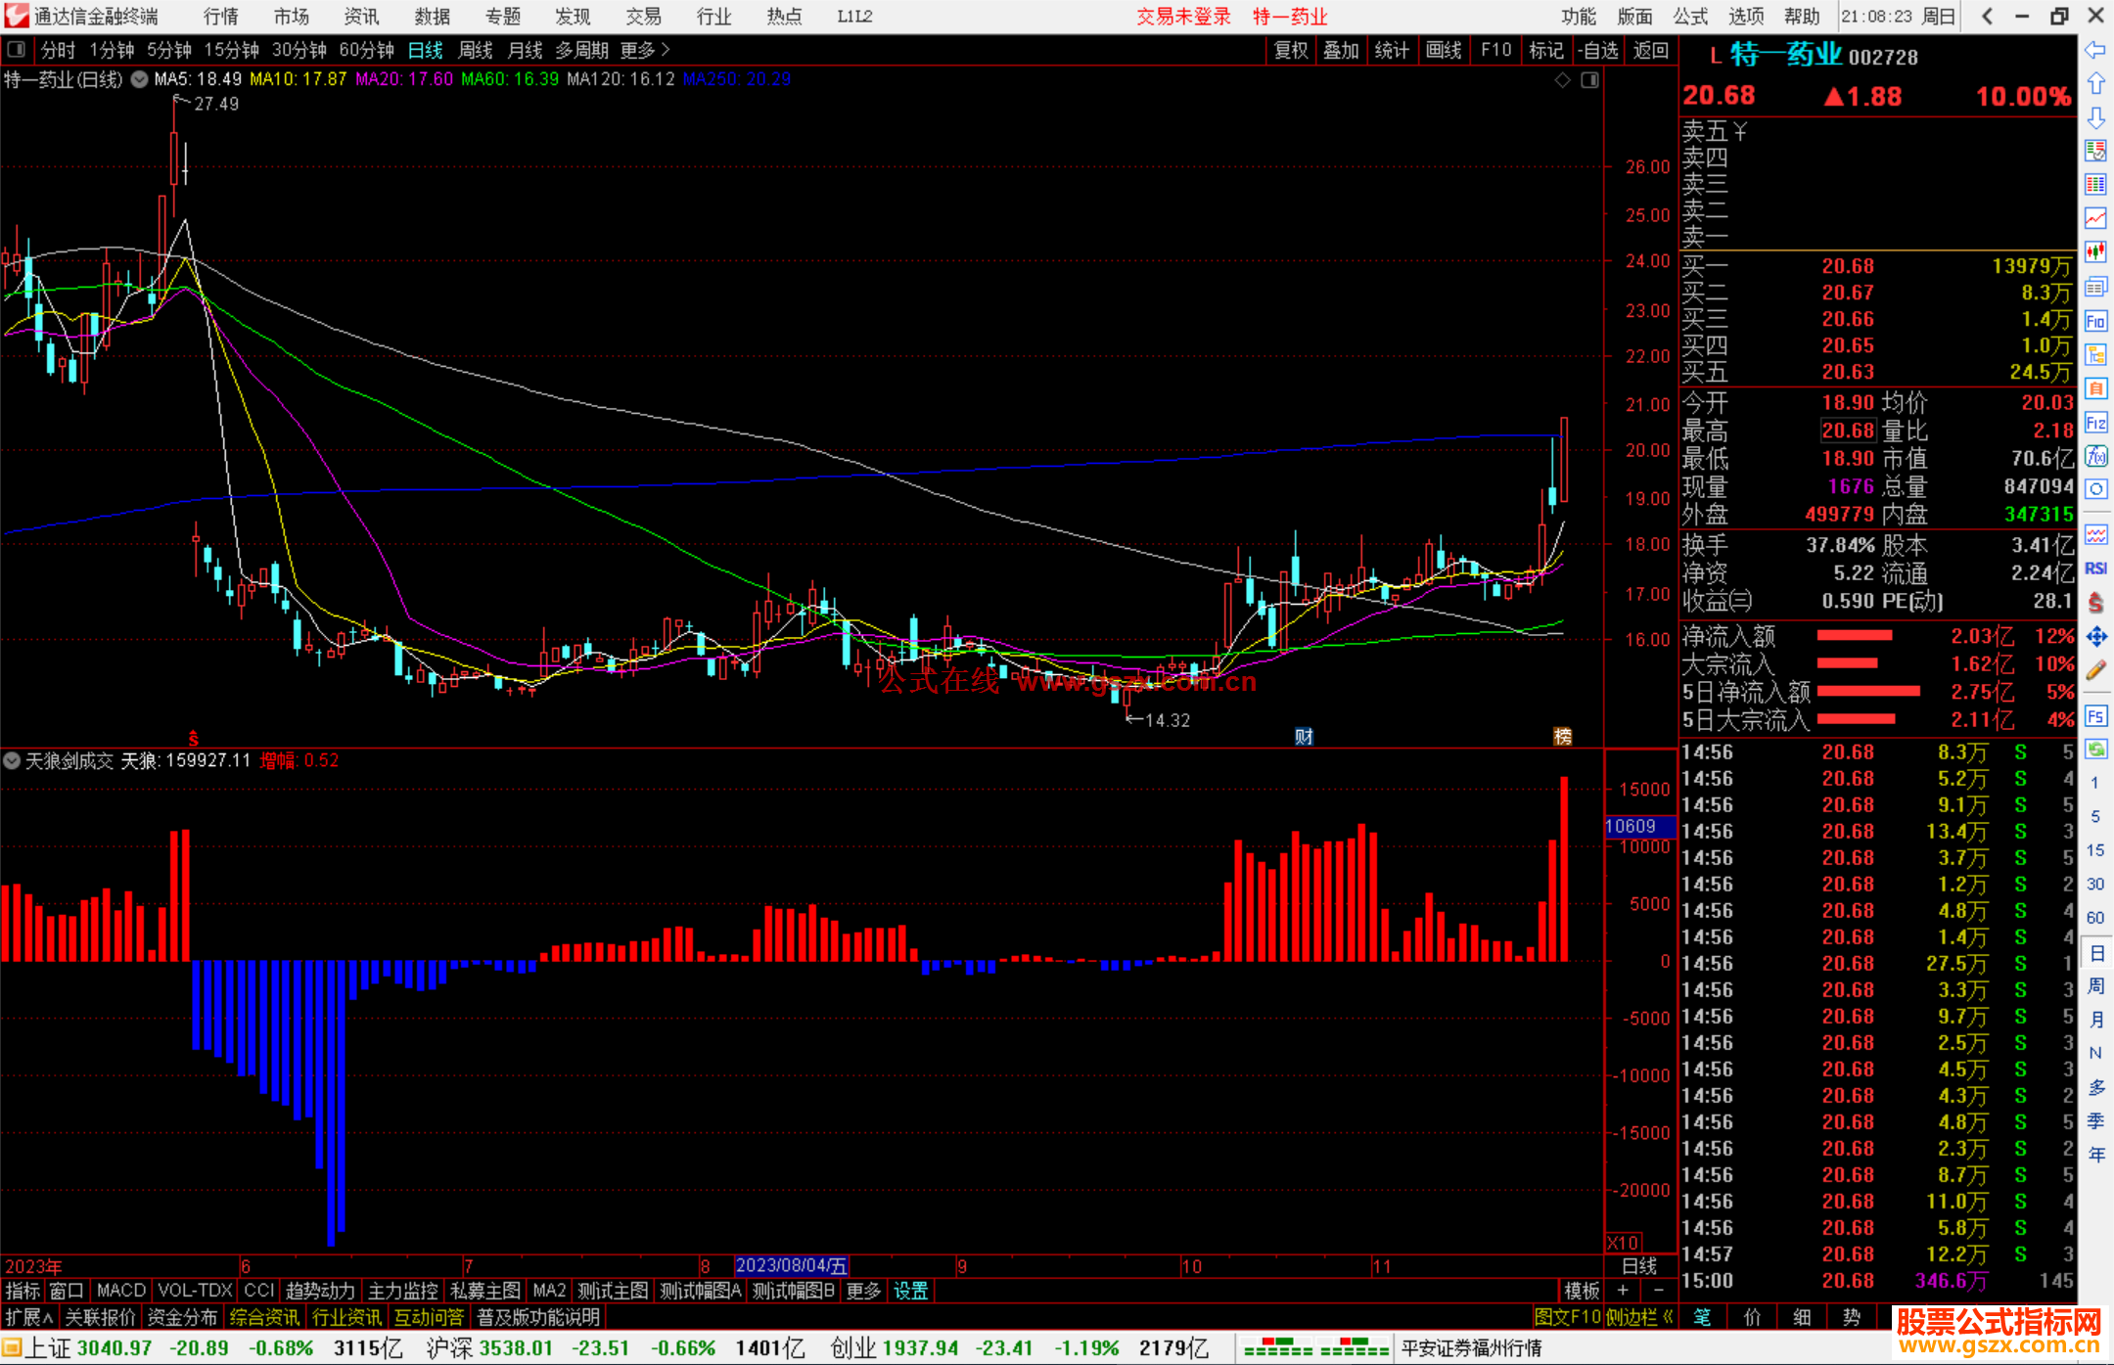Open the candlestick chart sidebar icon
The image size is (2114, 1365).
pyautogui.click(x=2095, y=252)
